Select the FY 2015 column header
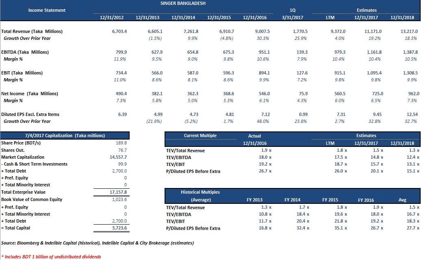This screenshot has height=260, width=421. [x=330, y=200]
